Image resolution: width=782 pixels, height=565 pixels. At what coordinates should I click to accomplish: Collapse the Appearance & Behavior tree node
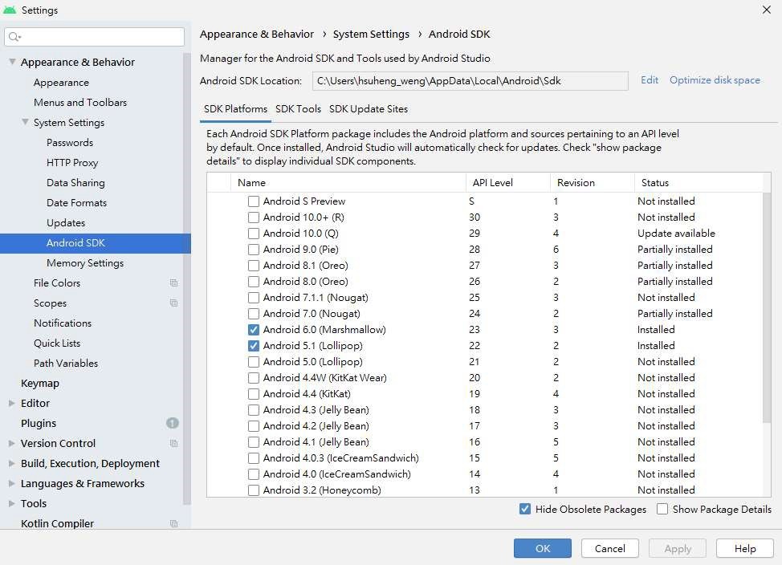(12, 62)
